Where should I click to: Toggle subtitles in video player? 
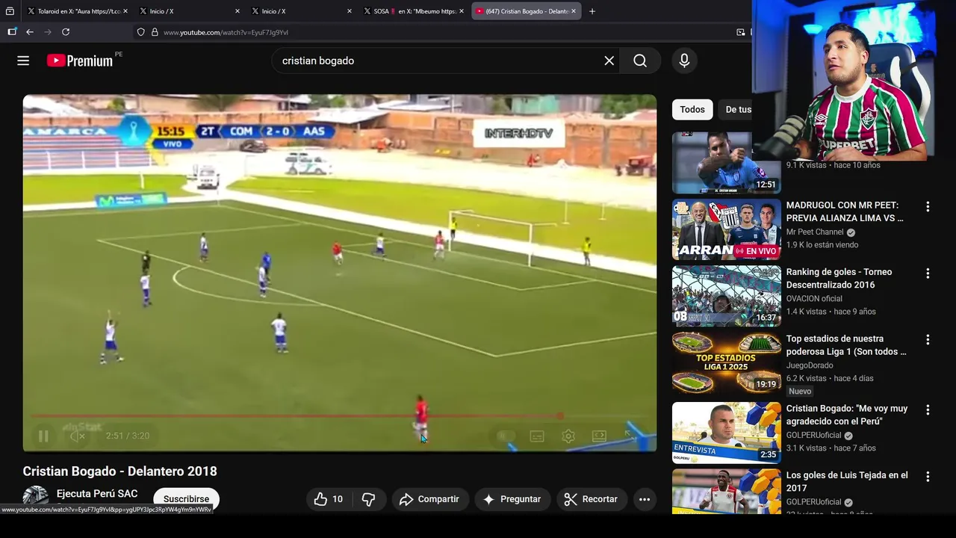(537, 436)
